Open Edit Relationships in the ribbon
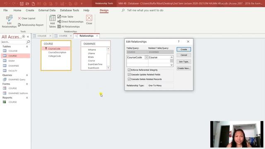 pos(9,22)
